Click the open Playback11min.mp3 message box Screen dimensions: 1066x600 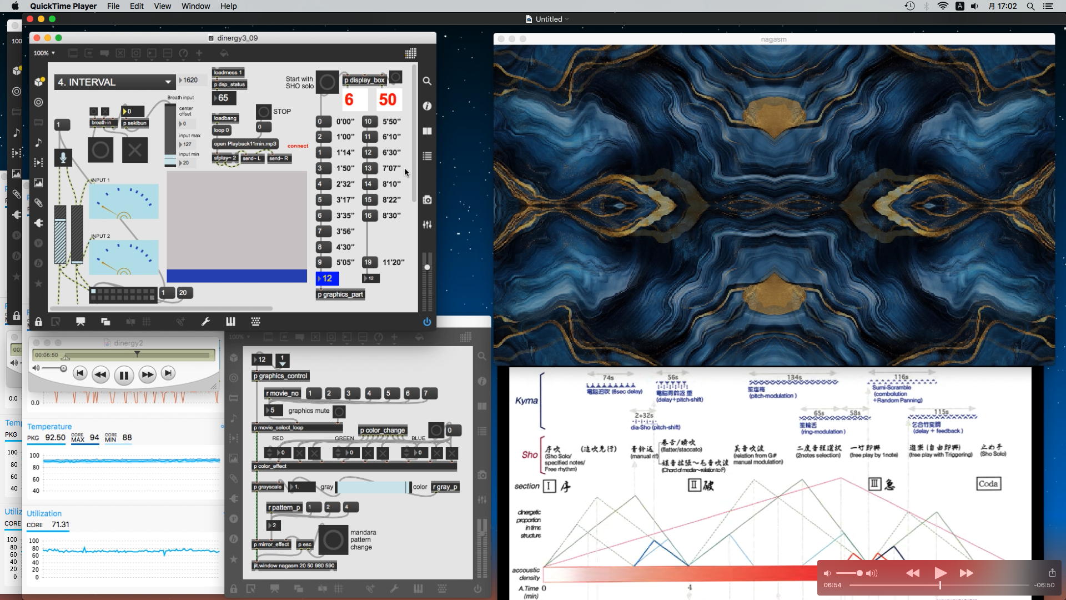click(x=245, y=144)
